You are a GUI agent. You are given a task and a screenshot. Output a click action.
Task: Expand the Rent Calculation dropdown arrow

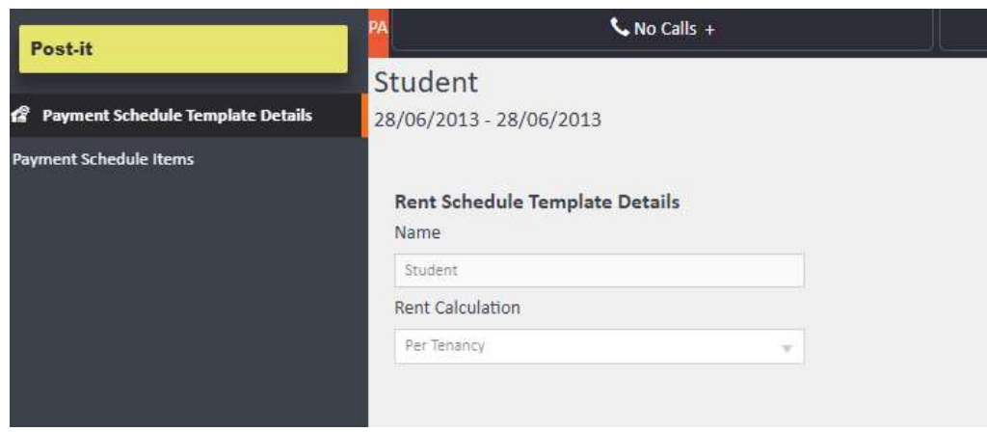[787, 347]
